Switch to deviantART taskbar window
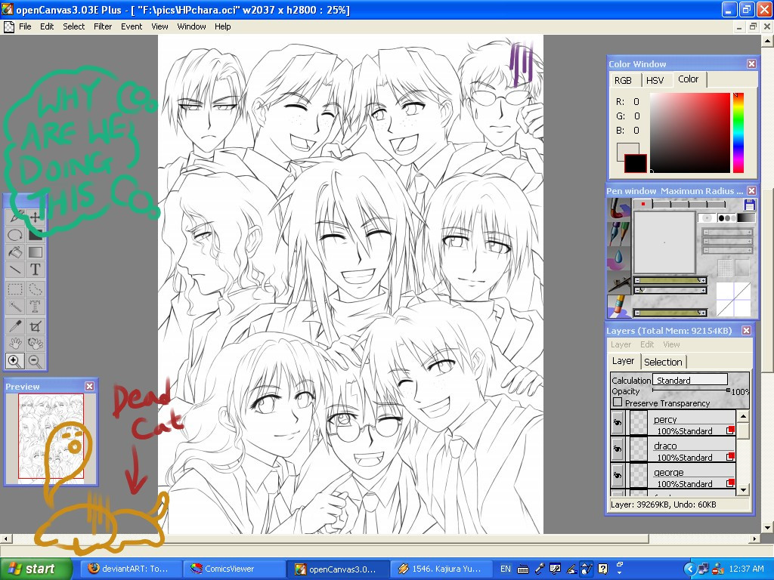 click(x=130, y=569)
